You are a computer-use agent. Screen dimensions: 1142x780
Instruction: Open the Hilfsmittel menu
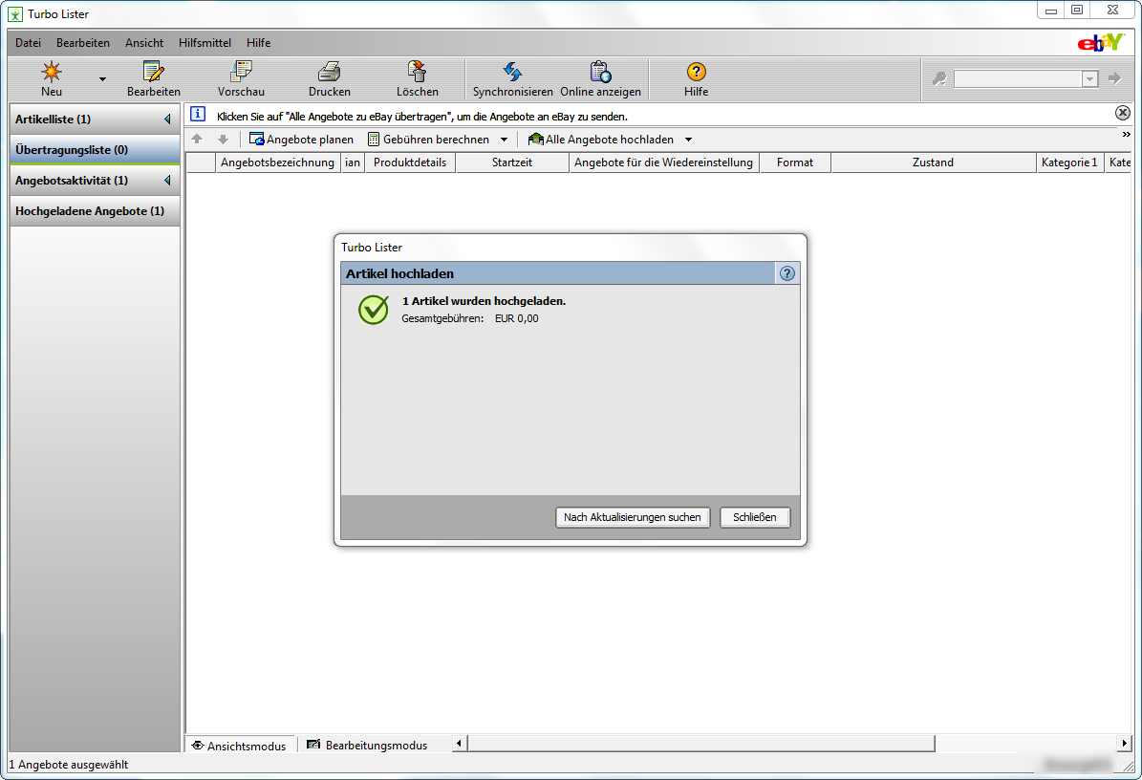[205, 43]
